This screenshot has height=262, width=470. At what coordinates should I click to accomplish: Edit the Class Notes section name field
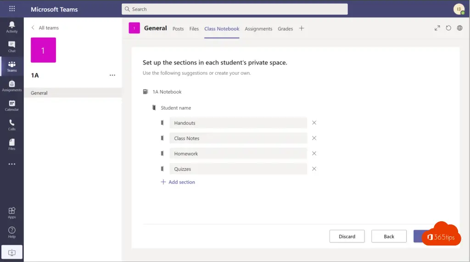click(238, 138)
